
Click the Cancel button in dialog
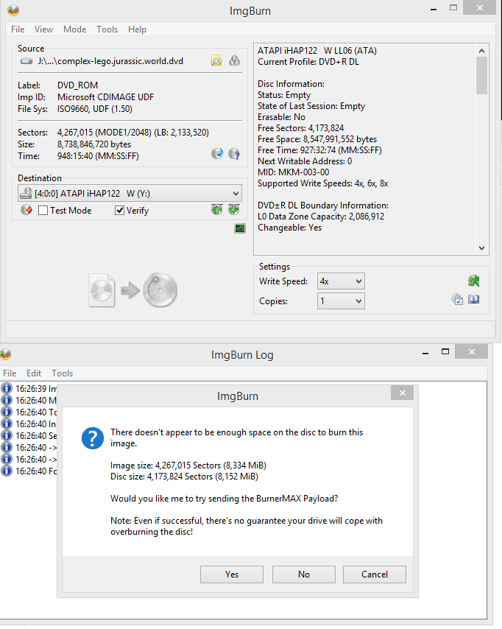375,574
